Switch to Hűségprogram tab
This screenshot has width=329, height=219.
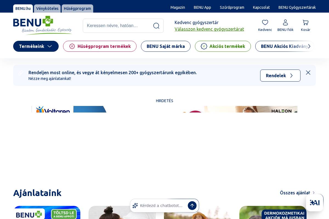77,8
